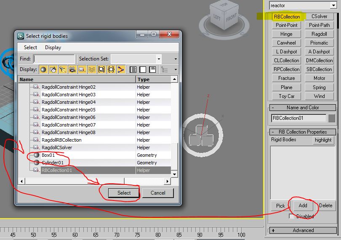Click the L Dashpot button
Image resolution: width=341 pixels, height=240 pixels.
(287, 52)
